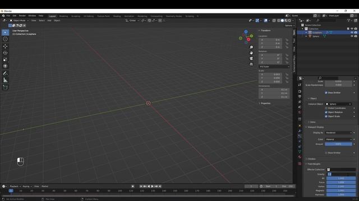Open the Options dropdown in viewport
This screenshot has width=359, height=201.
pyautogui.click(x=289, y=26)
